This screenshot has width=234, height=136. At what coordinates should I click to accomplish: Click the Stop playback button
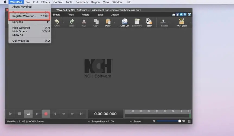tap(19, 114)
